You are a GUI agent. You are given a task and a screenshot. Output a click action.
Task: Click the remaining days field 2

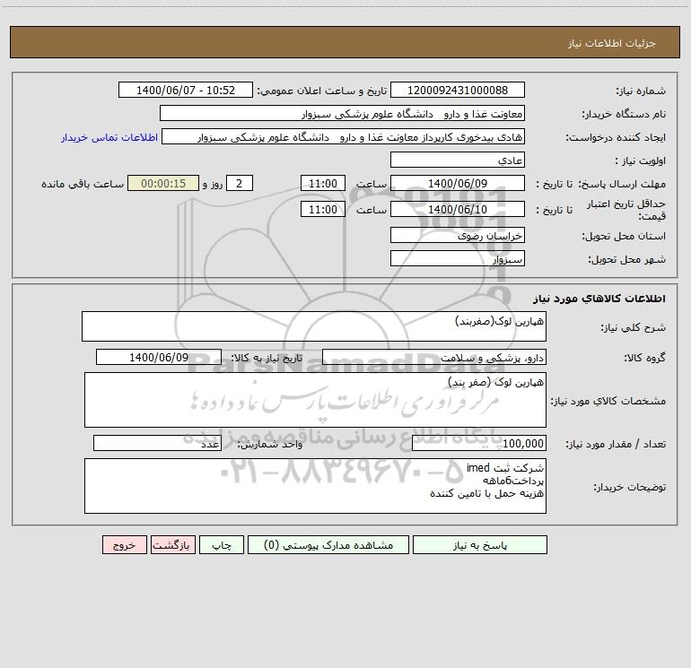[240, 183]
